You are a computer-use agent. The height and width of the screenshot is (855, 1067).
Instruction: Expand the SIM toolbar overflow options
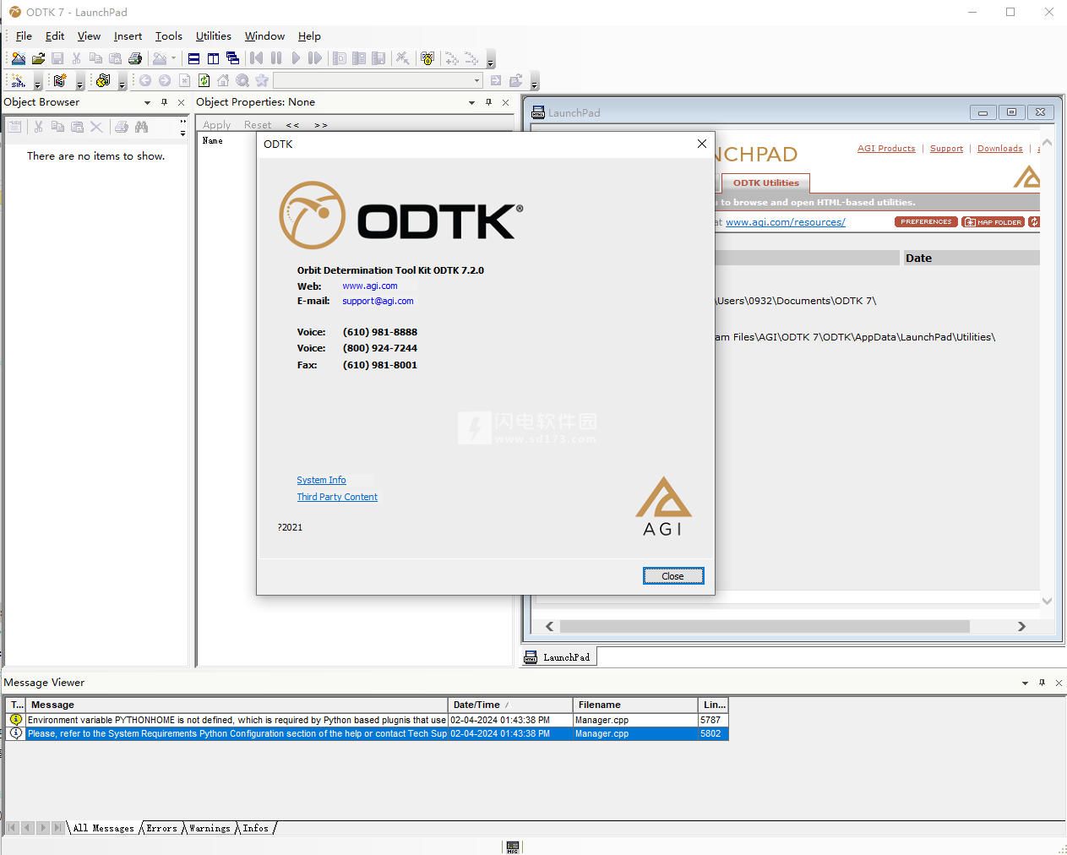37,82
